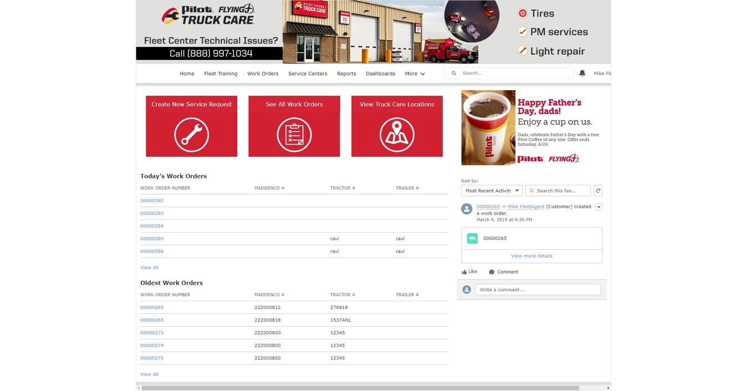Click the Father's Day coffee ad image
The height and width of the screenshot is (391, 747).
(531, 127)
